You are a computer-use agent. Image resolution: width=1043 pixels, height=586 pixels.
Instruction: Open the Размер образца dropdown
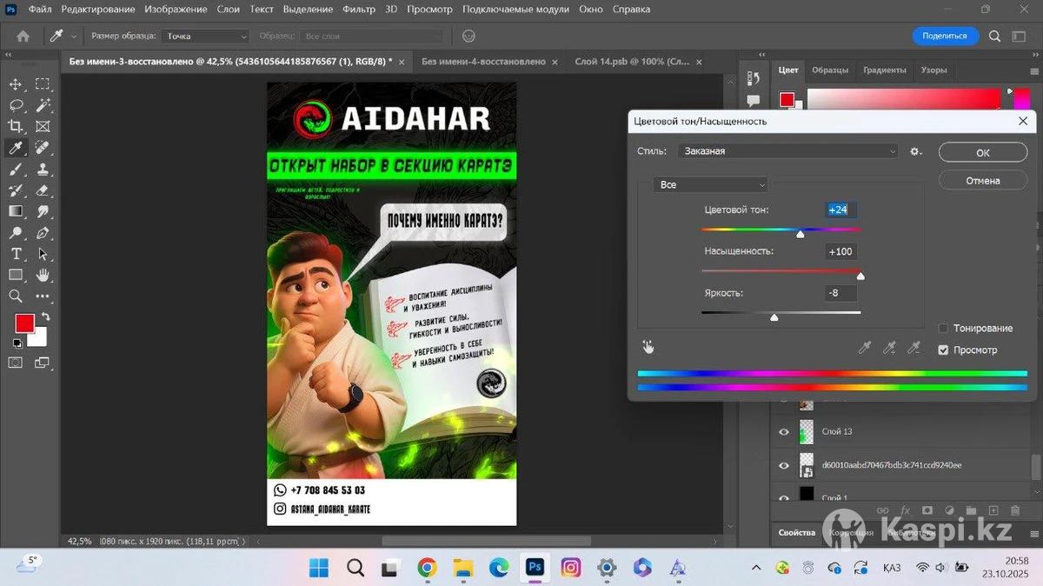pyautogui.click(x=206, y=37)
